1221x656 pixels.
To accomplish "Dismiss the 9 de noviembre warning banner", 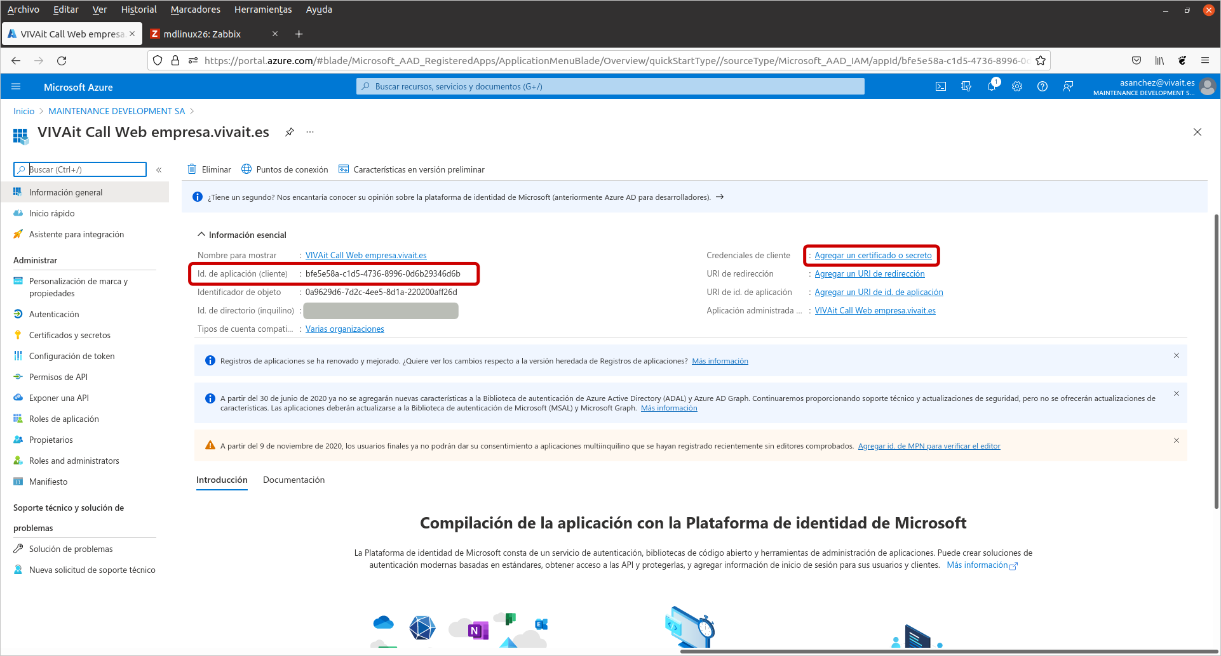I will point(1177,440).
